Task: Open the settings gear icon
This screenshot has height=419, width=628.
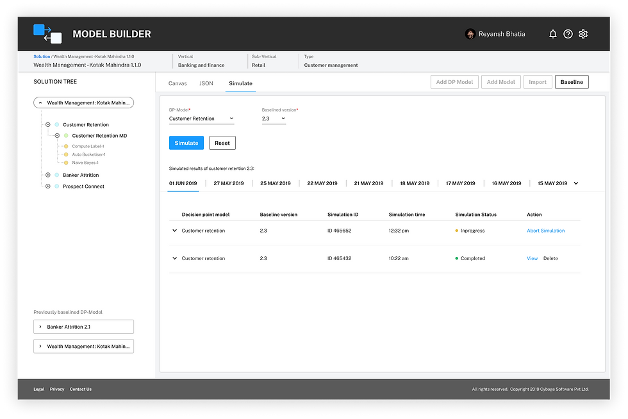Action: (x=583, y=34)
